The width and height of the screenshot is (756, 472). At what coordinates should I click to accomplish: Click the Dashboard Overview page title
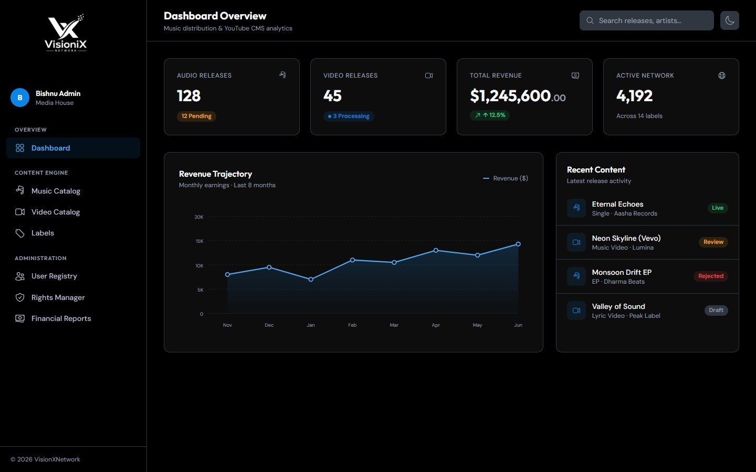point(215,16)
